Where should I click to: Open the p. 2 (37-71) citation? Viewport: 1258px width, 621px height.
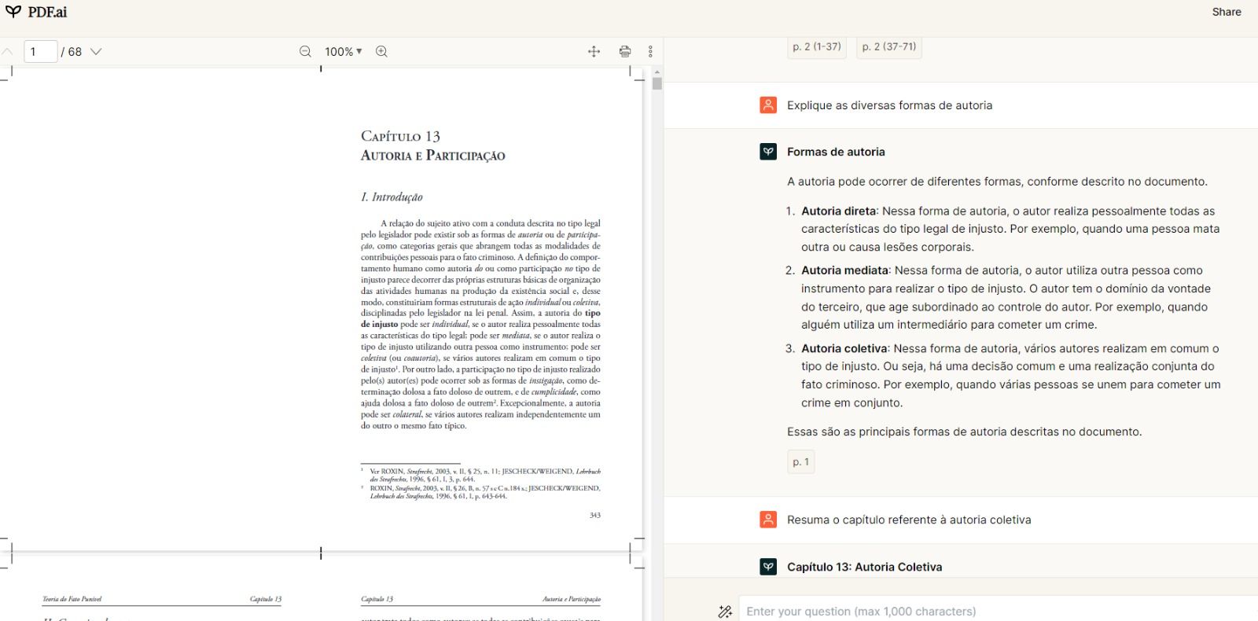889,47
